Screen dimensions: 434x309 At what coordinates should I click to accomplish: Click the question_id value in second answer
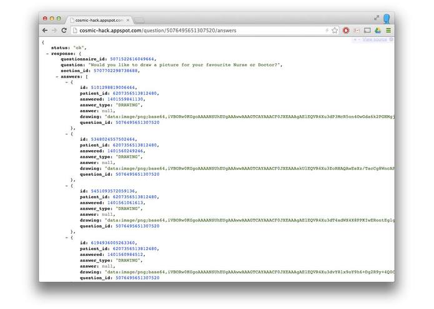pyautogui.click(x=137, y=175)
